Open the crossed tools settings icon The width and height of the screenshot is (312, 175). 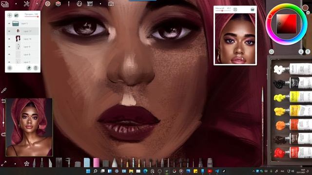point(26,4)
